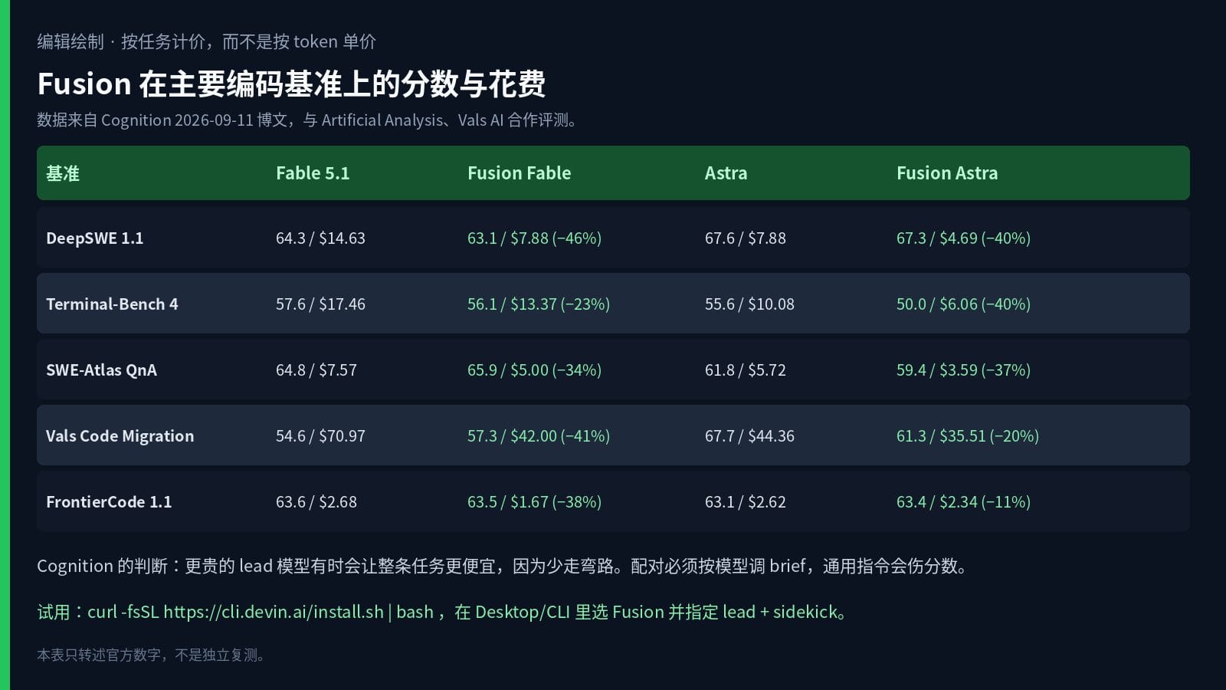Click the "Astra" column header
The width and height of the screenshot is (1226, 690).
coord(726,173)
